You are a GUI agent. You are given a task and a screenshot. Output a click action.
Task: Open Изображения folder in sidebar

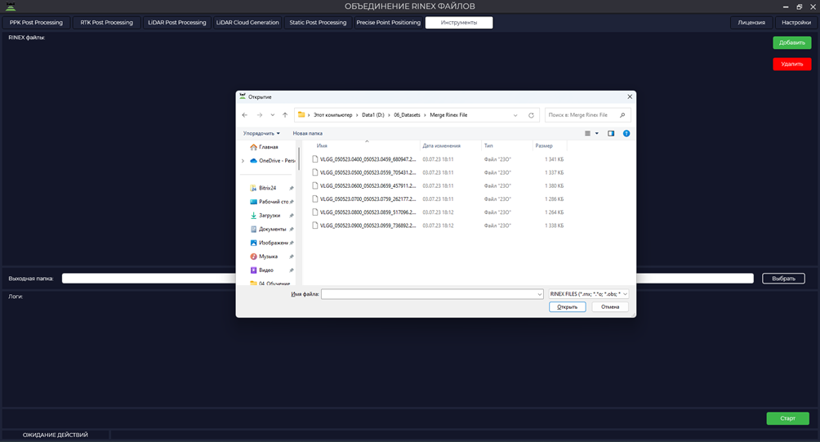[269, 243]
